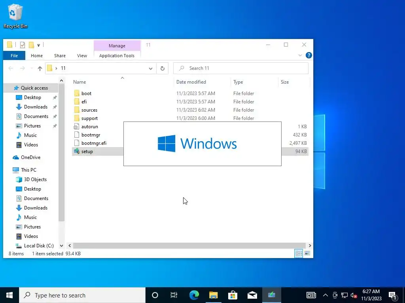Sort by Date modified column header
The height and width of the screenshot is (303, 405).
(191, 82)
